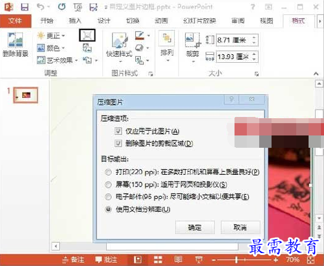Viewport: 324px width, 266px height.
Task: Open the Quick Styles (快速样式) gallery
Action: pyautogui.click(x=119, y=47)
